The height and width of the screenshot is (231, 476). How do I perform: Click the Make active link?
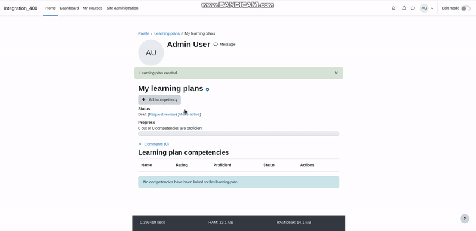point(189,114)
